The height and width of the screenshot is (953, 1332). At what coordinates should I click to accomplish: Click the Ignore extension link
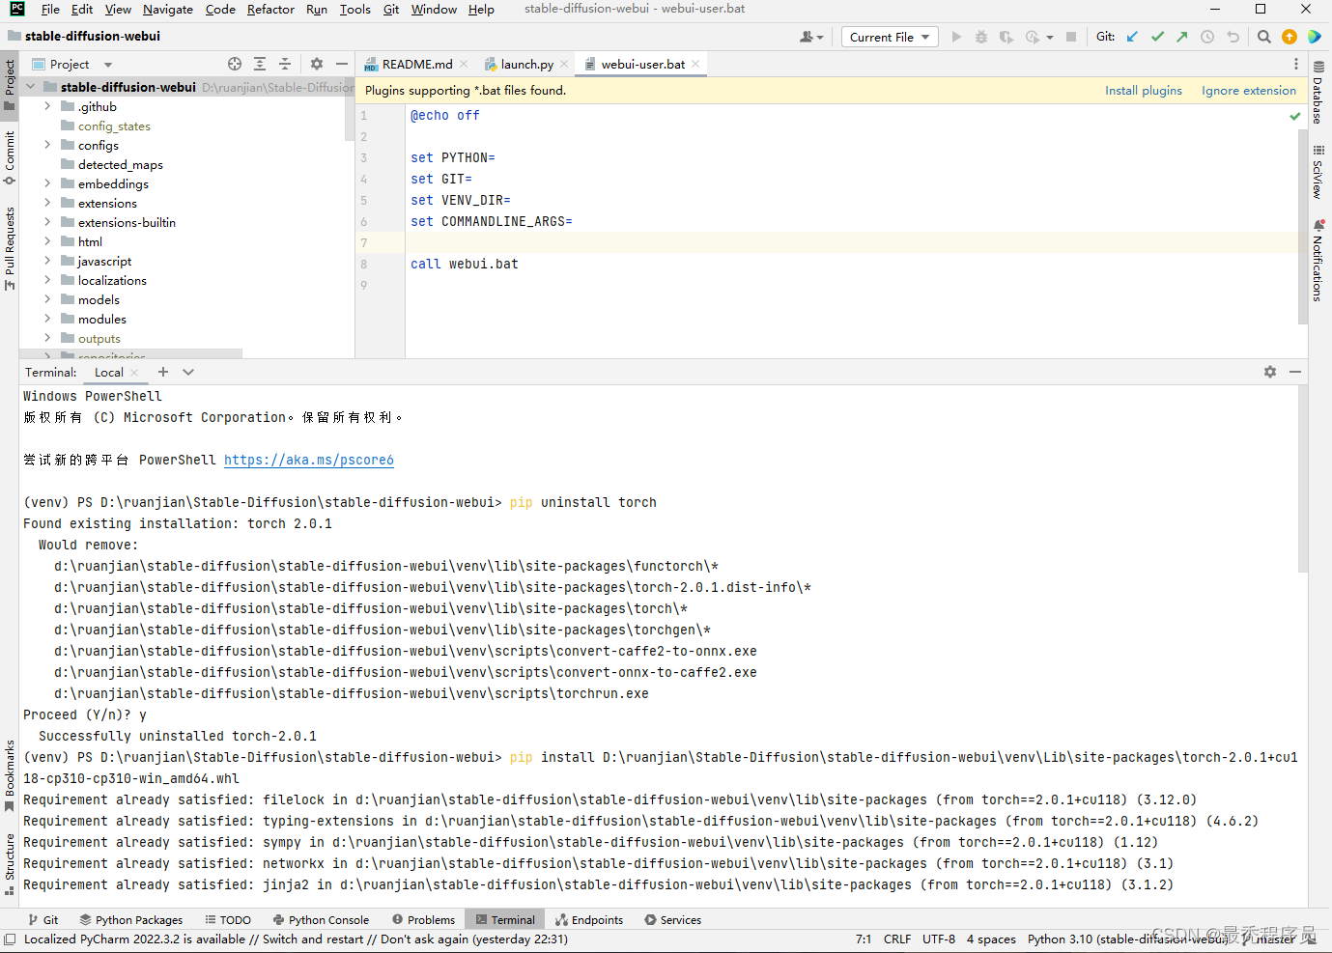point(1249,90)
